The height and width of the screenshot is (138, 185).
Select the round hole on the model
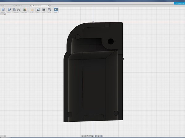[x=111, y=41]
